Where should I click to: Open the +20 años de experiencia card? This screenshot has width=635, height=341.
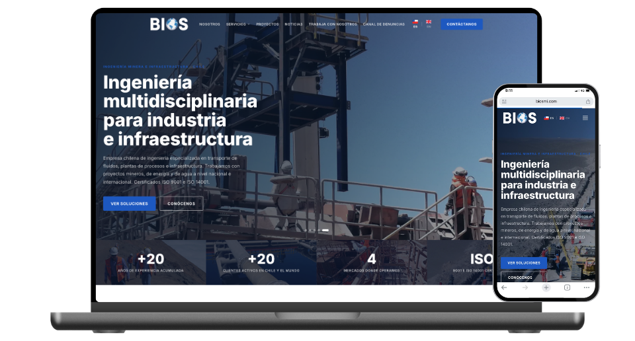(x=151, y=262)
